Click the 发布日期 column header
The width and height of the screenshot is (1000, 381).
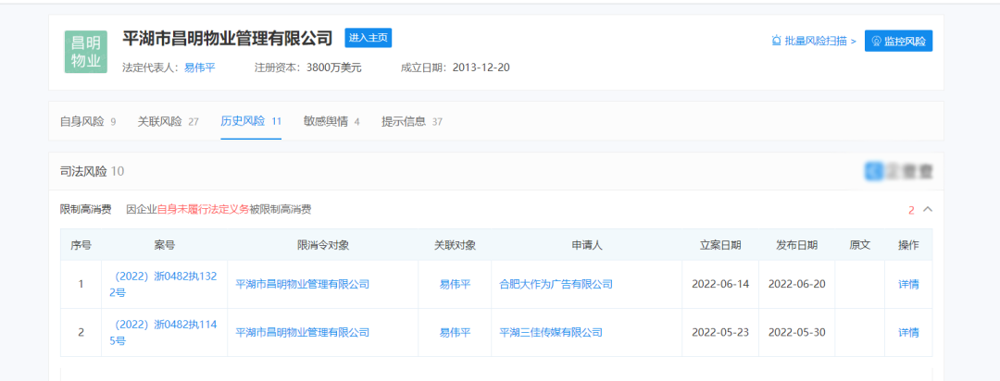point(796,245)
